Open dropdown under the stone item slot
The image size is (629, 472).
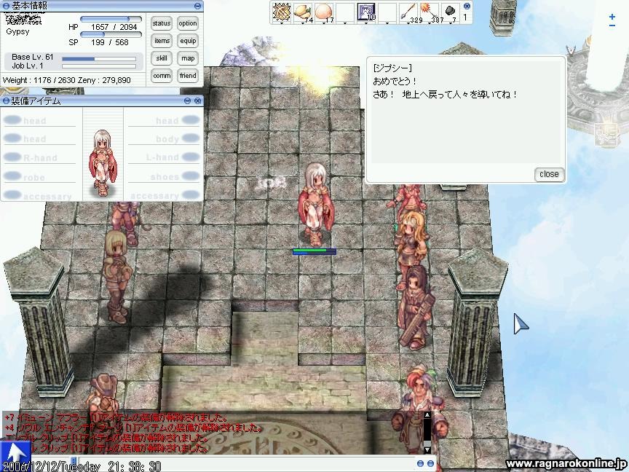tap(451, 23)
